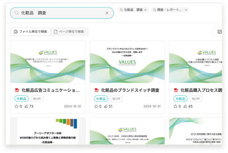The image size is (228, 153).
Task: Click the magnifier icon in search box
Action: point(17,13)
